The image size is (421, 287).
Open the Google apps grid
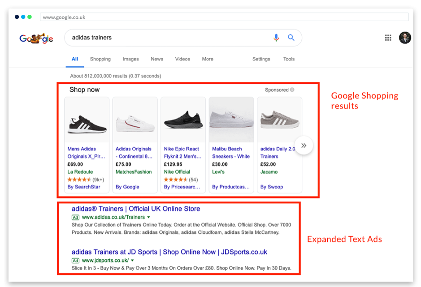[x=388, y=38]
